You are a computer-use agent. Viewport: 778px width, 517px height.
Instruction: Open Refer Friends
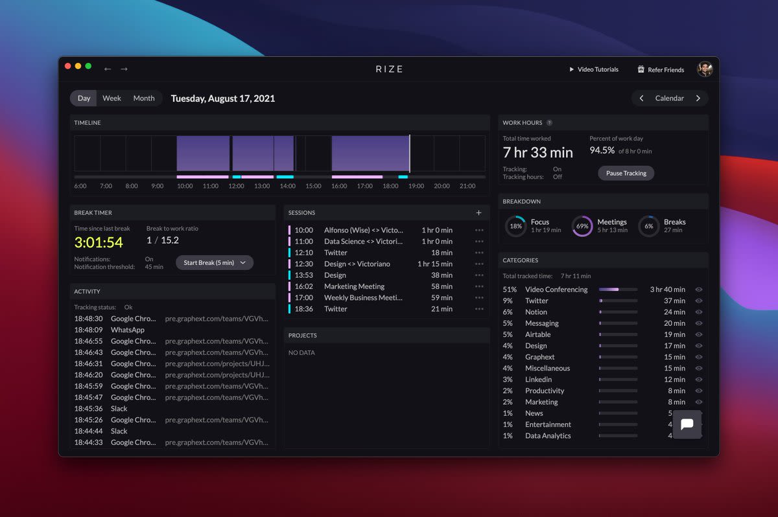661,69
